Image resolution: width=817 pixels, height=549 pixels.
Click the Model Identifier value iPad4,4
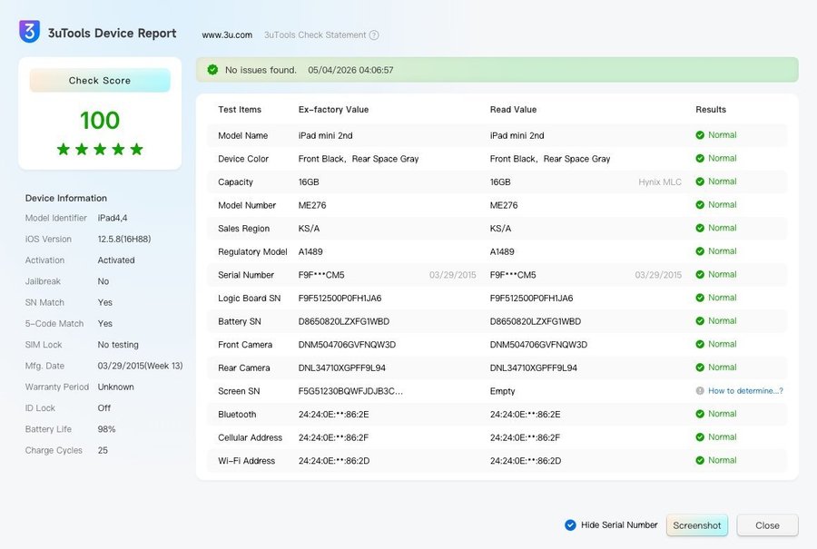click(x=112, y=218)
